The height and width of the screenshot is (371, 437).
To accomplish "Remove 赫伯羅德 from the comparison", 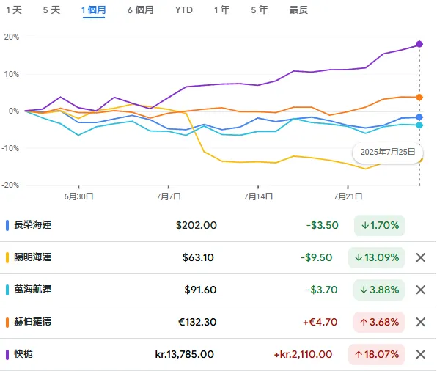I will tap(421, 322).
